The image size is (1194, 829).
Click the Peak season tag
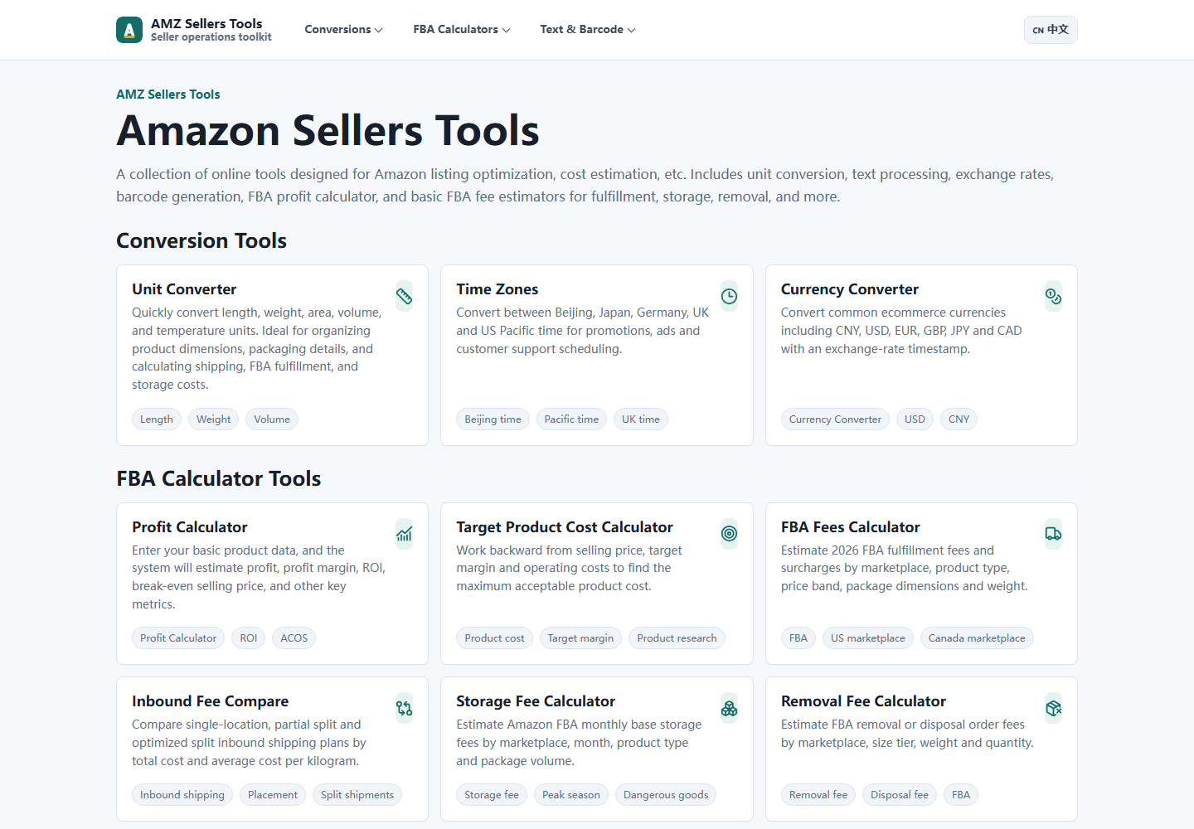tap(571, 795)
